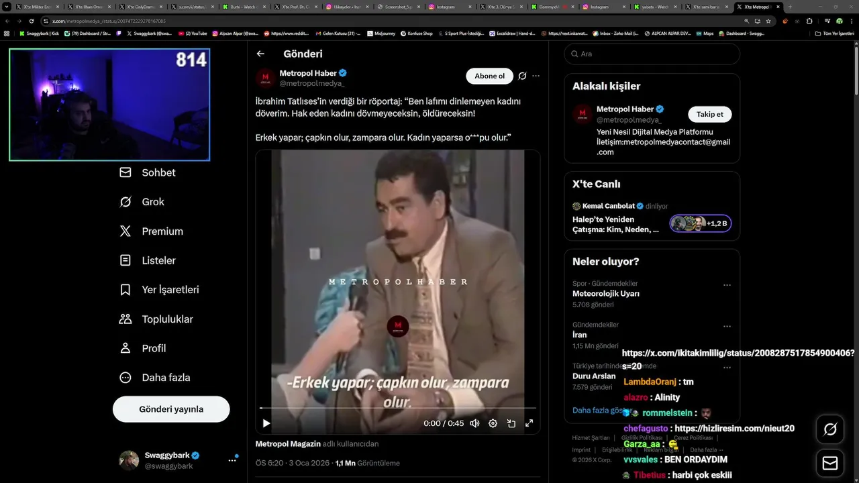Image resolution: width=859 pixels, height=483 pixels.
Task: Enter video fullscreen mode
Action: pos(529,423)
